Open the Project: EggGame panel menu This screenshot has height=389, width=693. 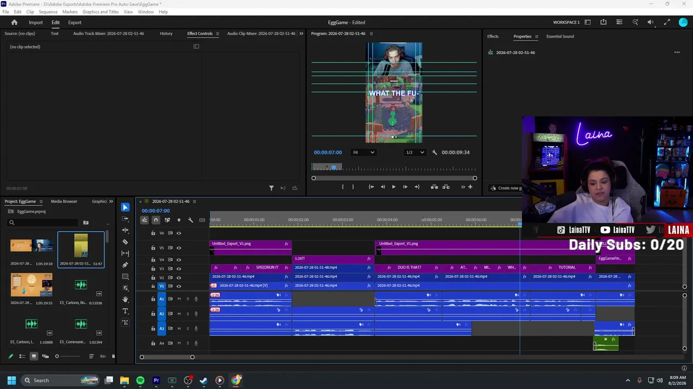[41, 202]
